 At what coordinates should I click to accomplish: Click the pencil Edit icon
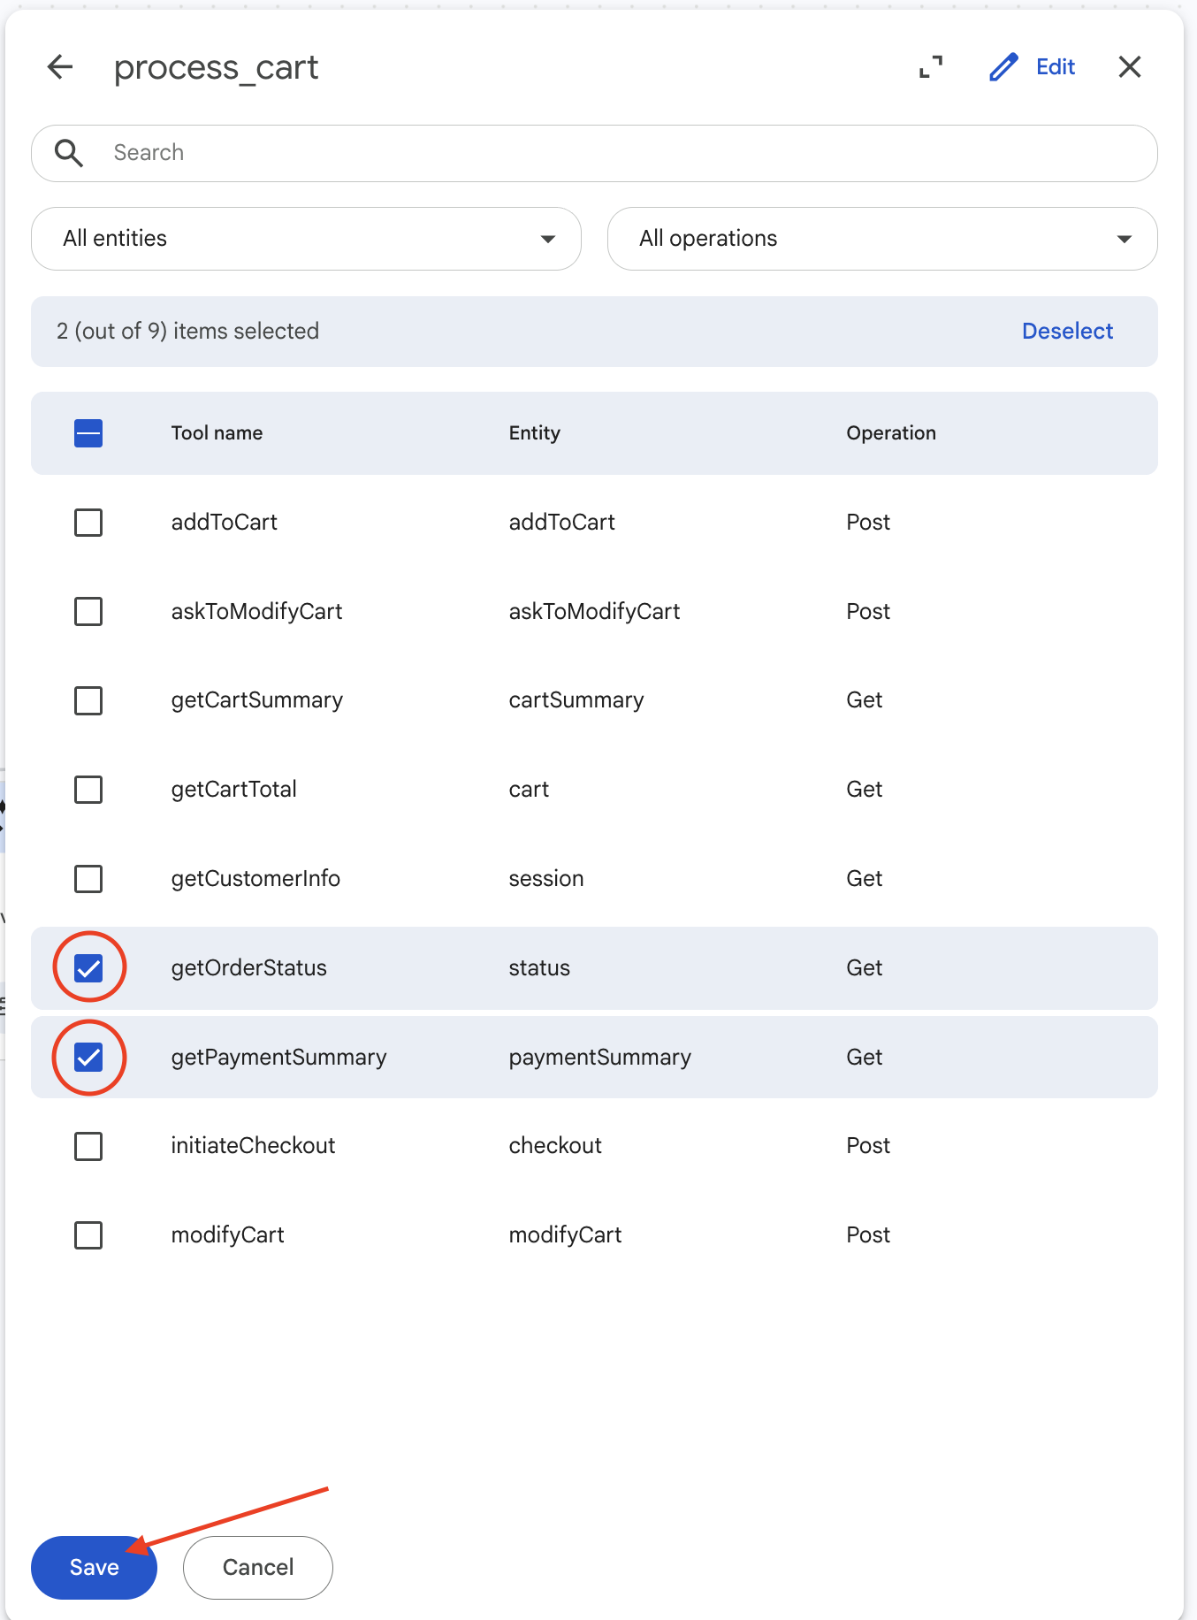tap(1003, 67)
